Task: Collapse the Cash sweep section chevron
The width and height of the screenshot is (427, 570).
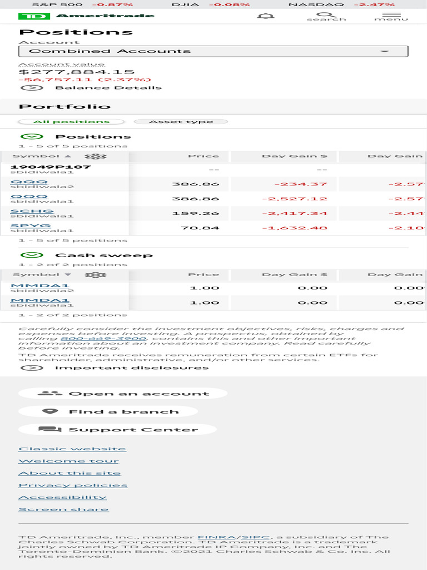Action: tap(32, 255)
